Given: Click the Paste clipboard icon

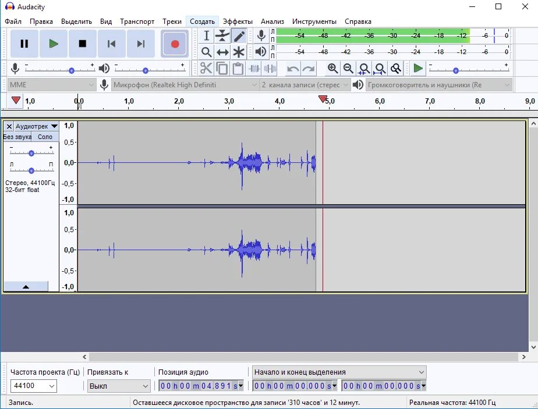Looking at the screenshot, I should click(238, 68).
